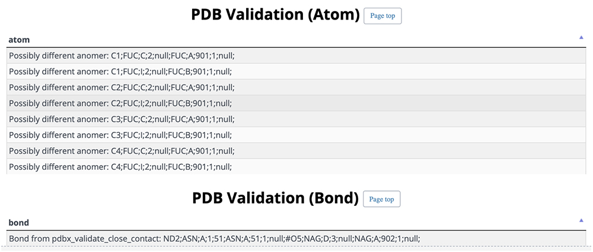Select row C4;FUC;C;2 anomer warning

296,150
